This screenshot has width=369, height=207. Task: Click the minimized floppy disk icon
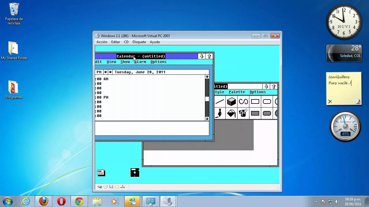click(x=135, y=172)
